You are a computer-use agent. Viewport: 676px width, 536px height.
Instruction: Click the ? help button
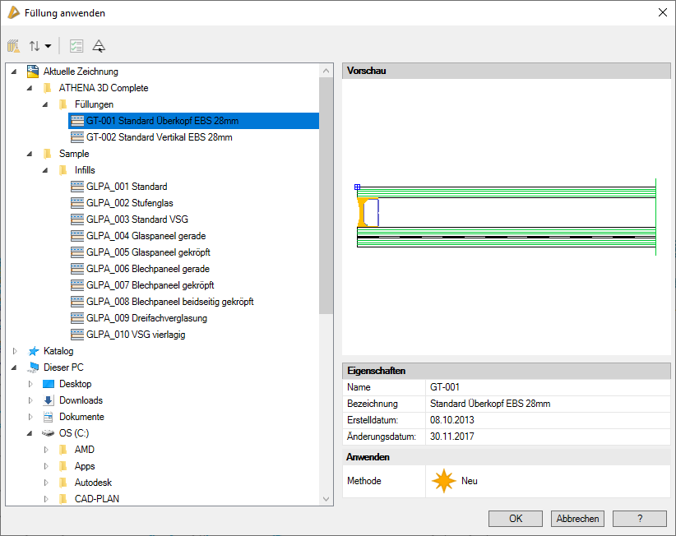(x=639, y=519)
